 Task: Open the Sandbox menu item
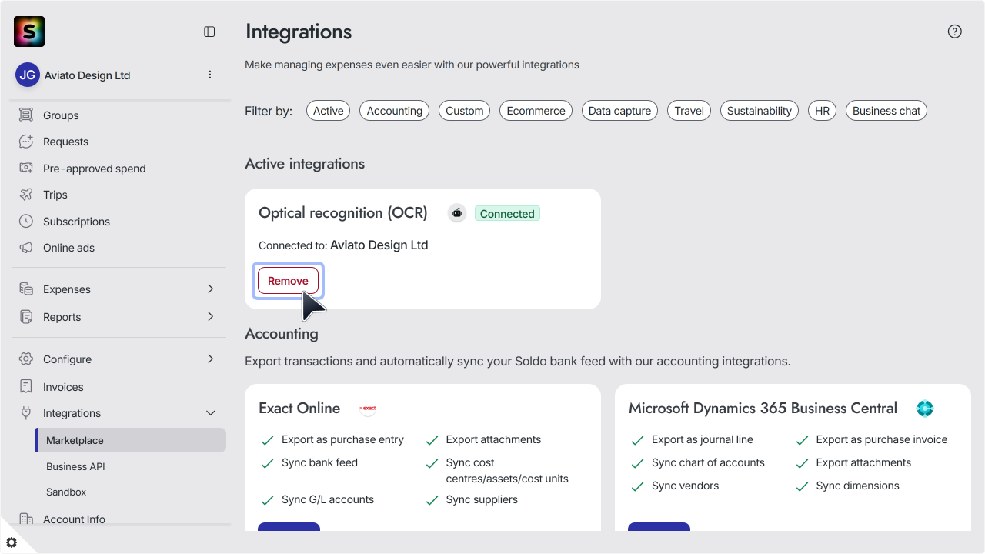point(66,492)
